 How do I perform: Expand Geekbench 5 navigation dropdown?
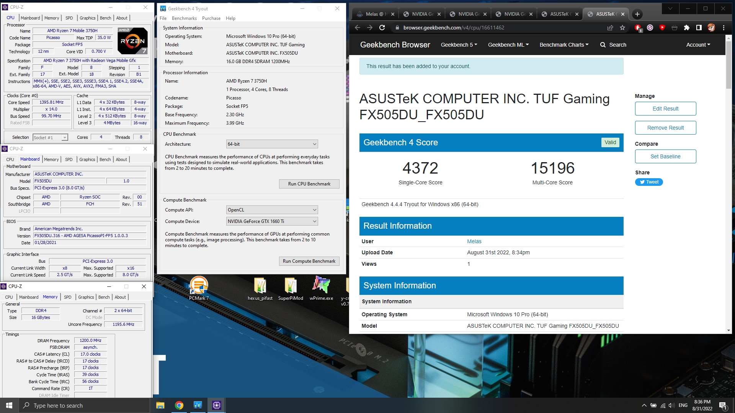[459, 45]
